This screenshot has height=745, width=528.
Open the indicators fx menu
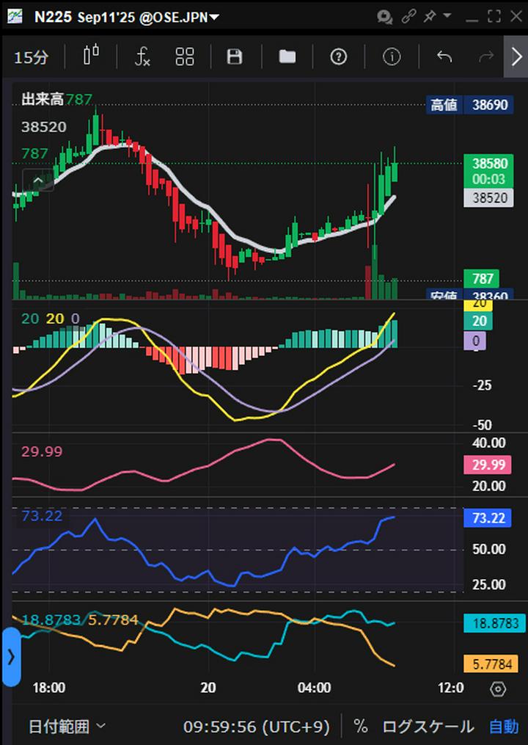click(142, 57)
